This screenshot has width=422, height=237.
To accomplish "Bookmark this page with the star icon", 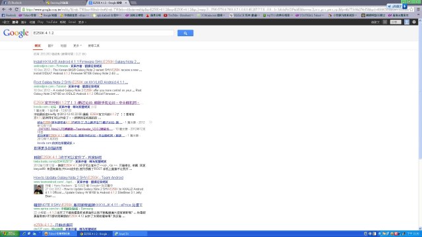I will [x=411, y=9].
